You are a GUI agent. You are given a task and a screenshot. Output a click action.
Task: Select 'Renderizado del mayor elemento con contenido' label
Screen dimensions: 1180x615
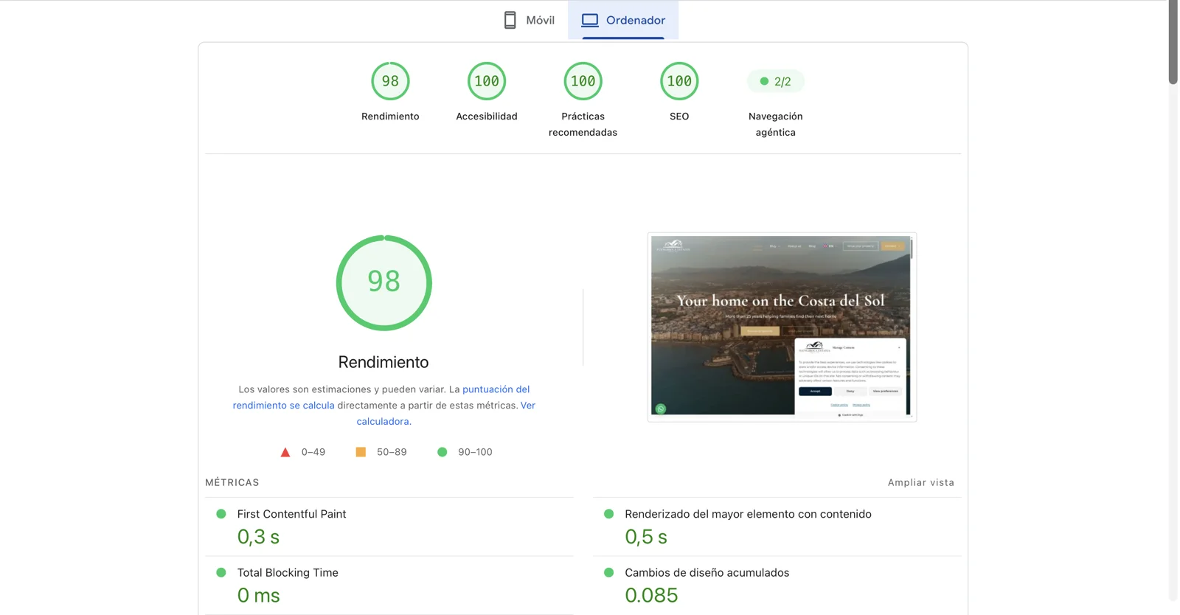coord(748,514)
